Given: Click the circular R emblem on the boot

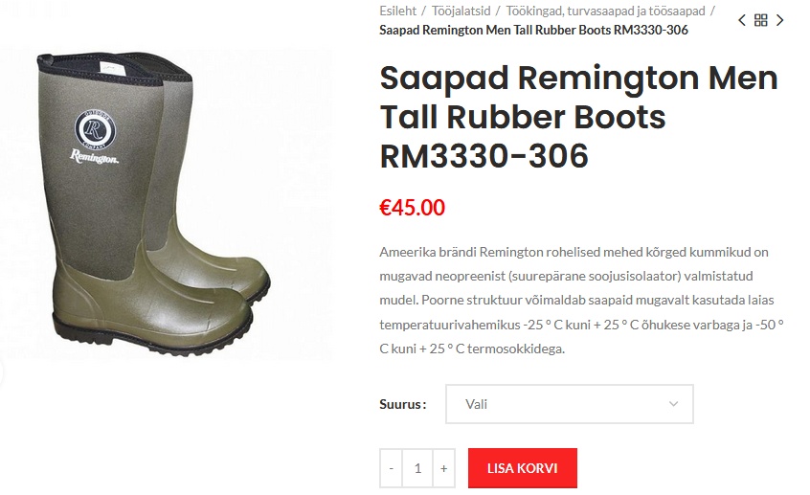Looking at the screenshot, I should coord(95,128).
